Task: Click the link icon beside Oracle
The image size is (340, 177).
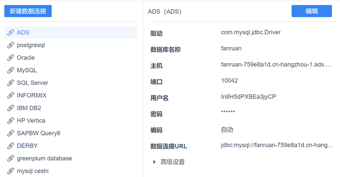Action: point(11,58)
